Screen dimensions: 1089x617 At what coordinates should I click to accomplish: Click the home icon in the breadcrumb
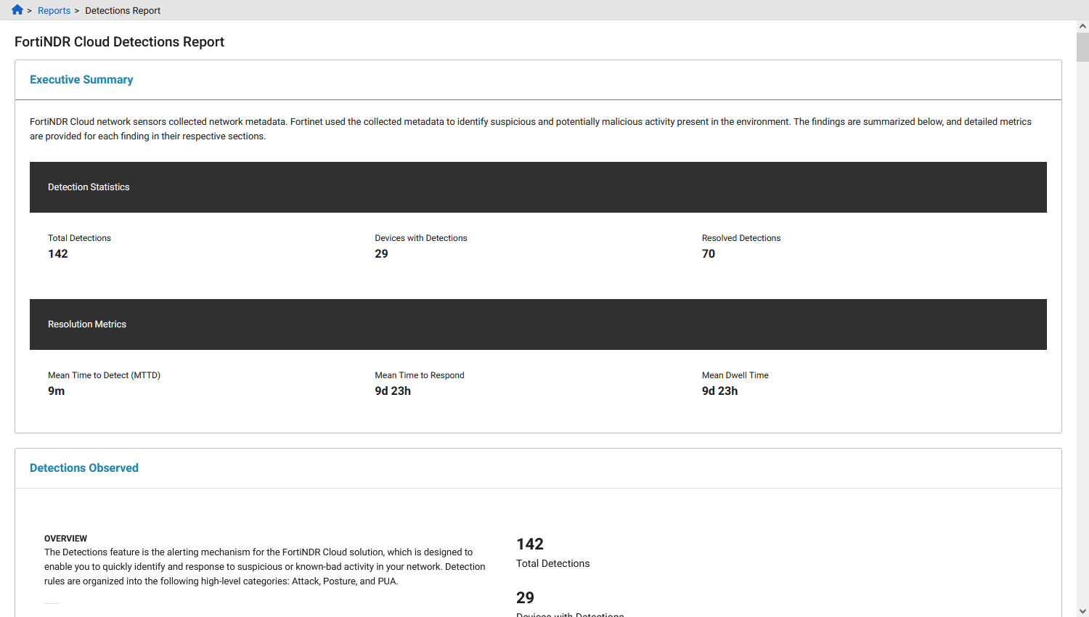tap(16, 10)
